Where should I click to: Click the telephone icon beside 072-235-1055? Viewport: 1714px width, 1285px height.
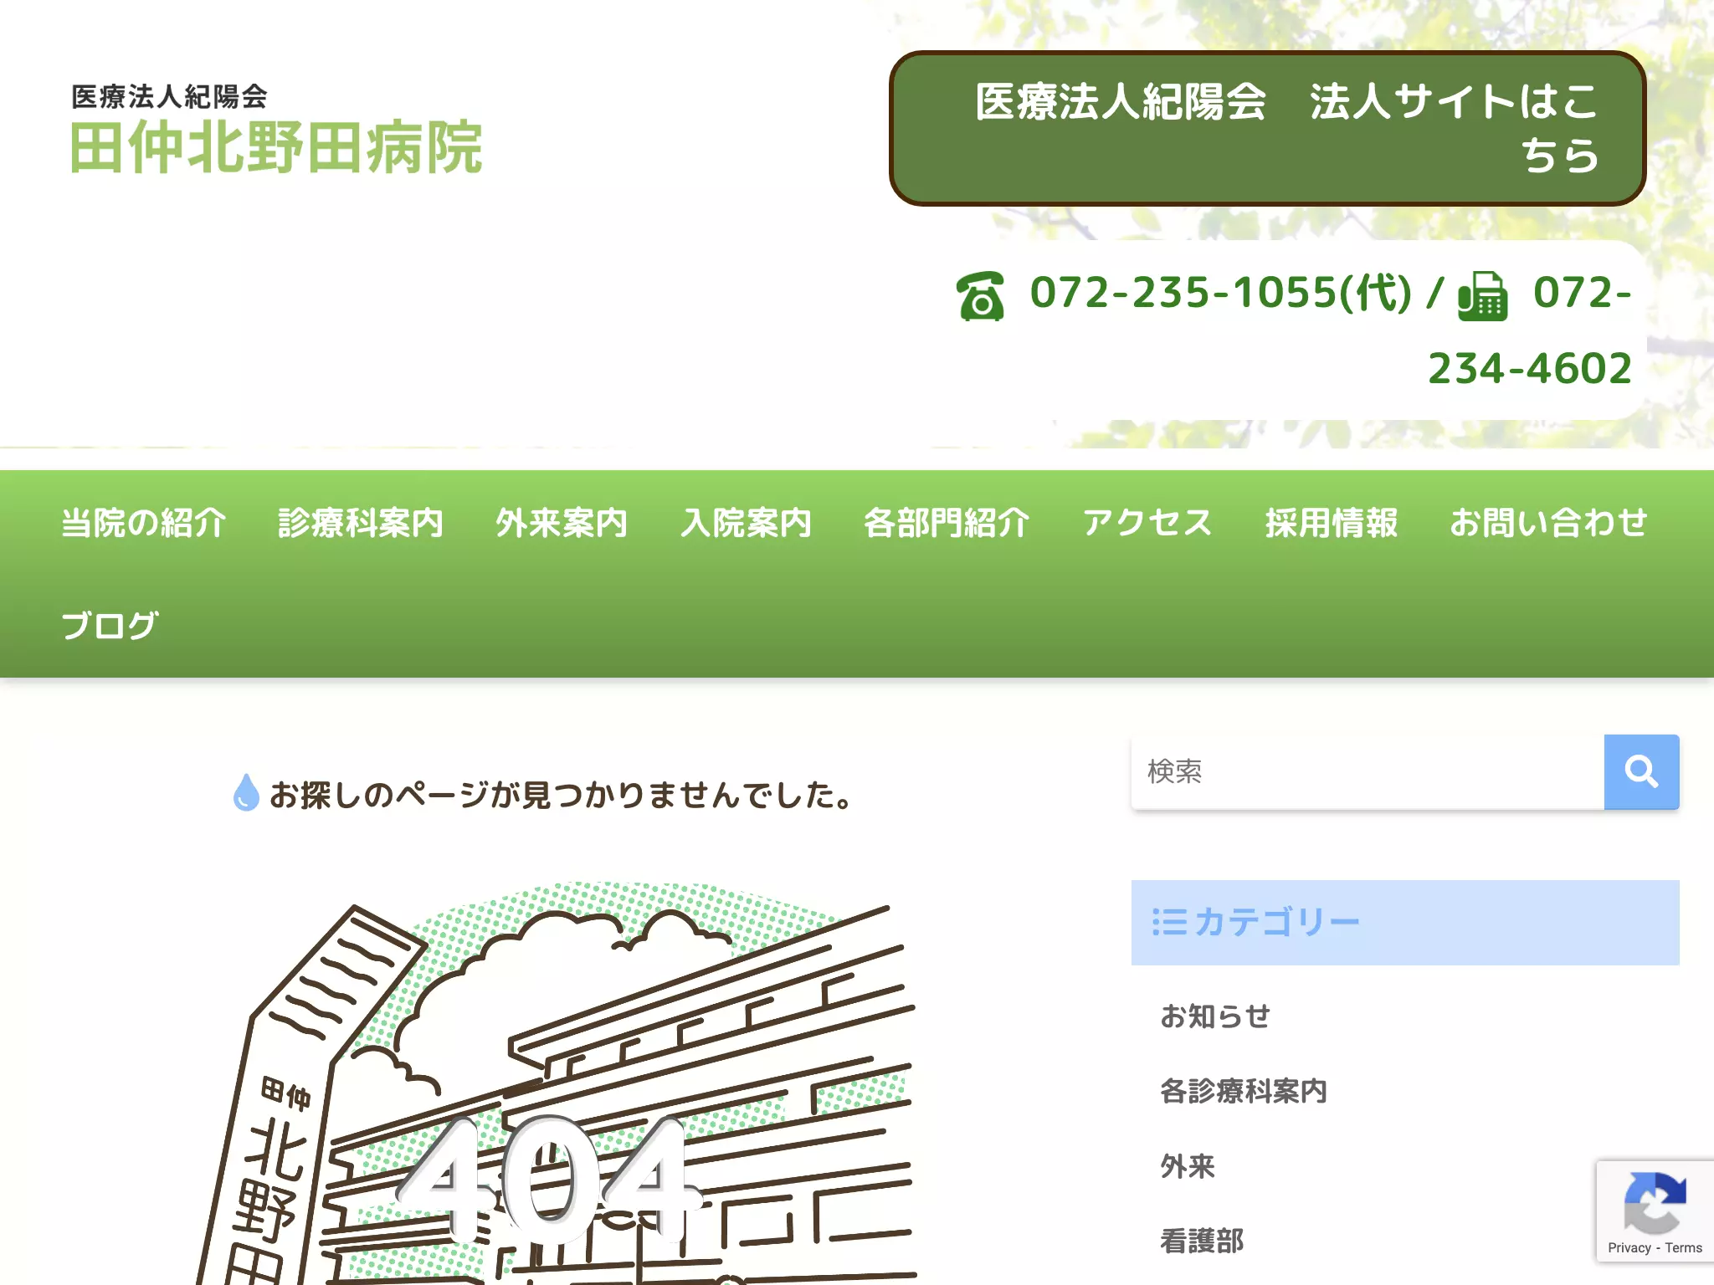click(x=980, y=296)
